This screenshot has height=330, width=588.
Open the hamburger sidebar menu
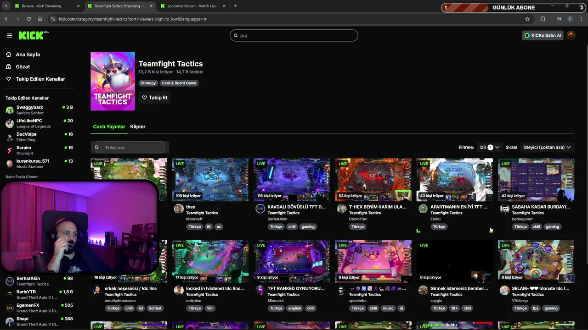tap(10, 35)
